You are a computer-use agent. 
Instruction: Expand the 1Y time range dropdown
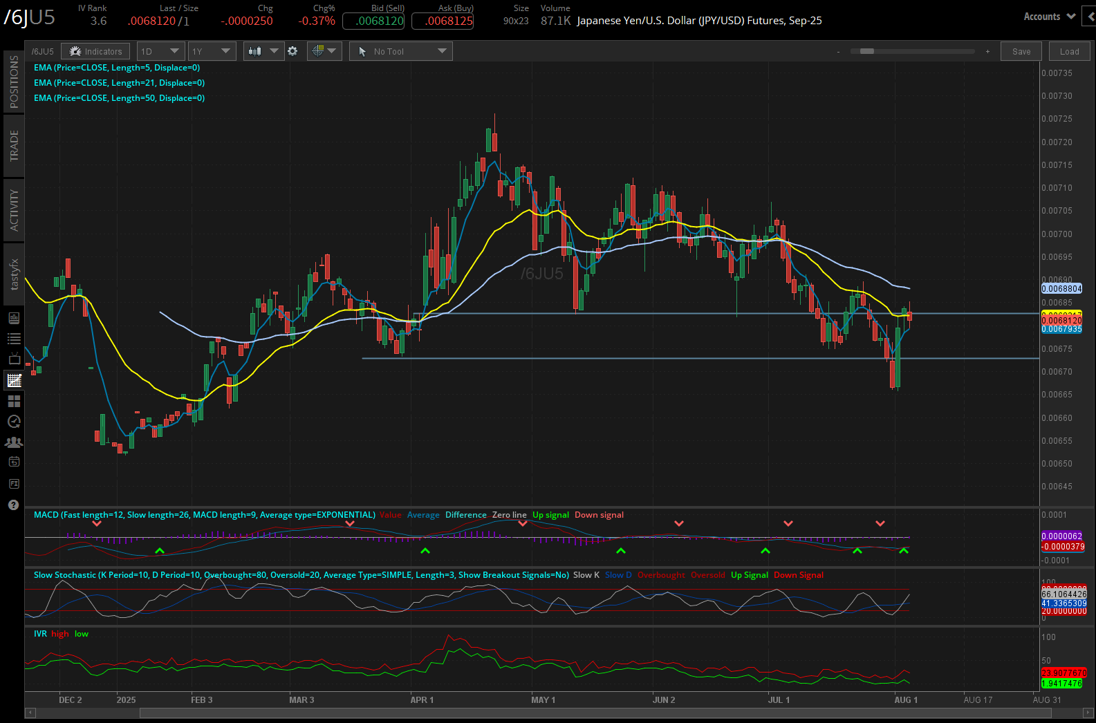pos(212,51)
